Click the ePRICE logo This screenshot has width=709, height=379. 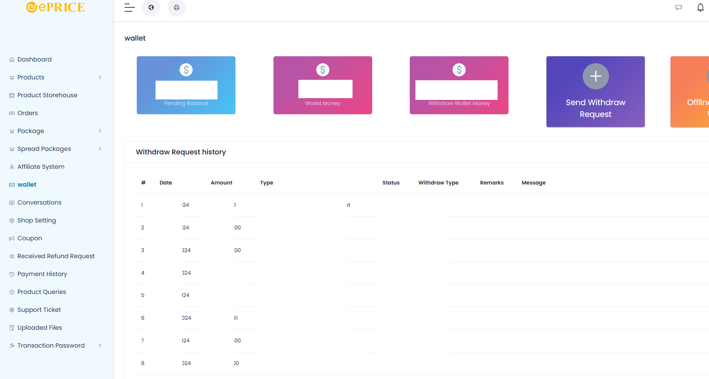pos(55,7)
